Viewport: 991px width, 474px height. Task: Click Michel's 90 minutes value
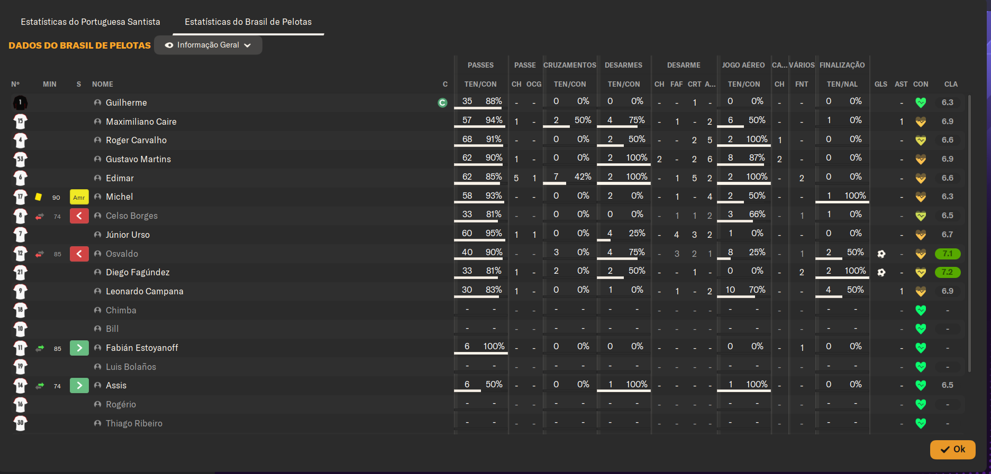coord(56,198)
